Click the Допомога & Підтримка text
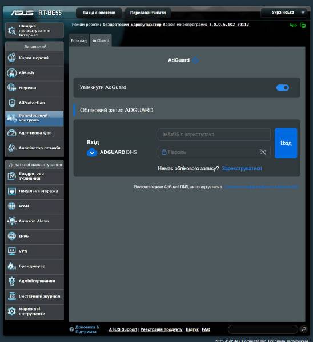Image resolution: width=313 pixels, height=342 pixels. click(87, 329)
